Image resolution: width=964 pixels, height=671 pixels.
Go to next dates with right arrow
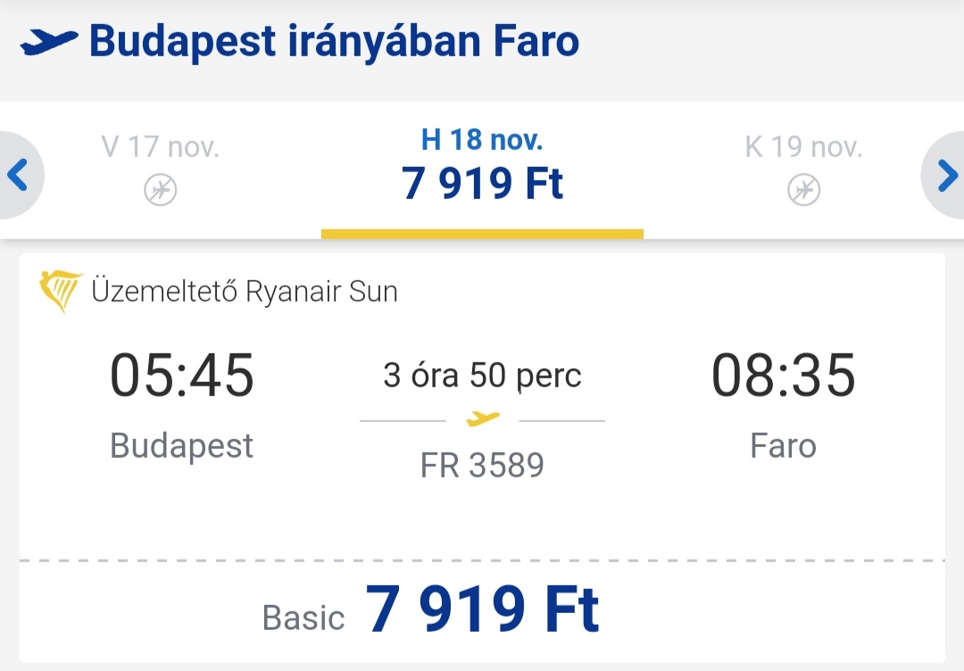(946, 175)
